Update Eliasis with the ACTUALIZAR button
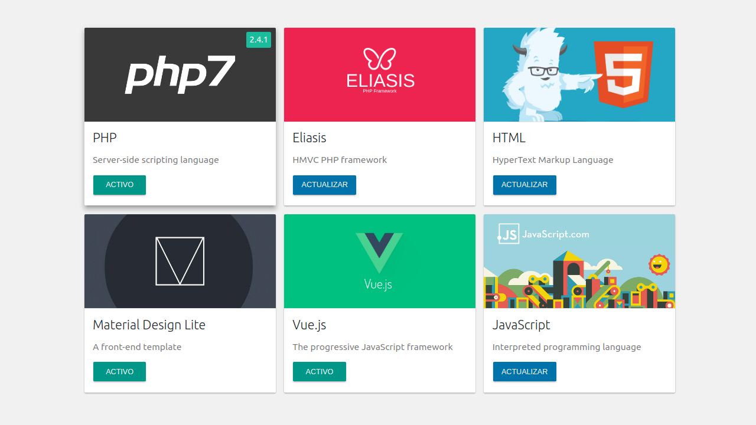This screenshot has height=425, width=756. point(324,185)
